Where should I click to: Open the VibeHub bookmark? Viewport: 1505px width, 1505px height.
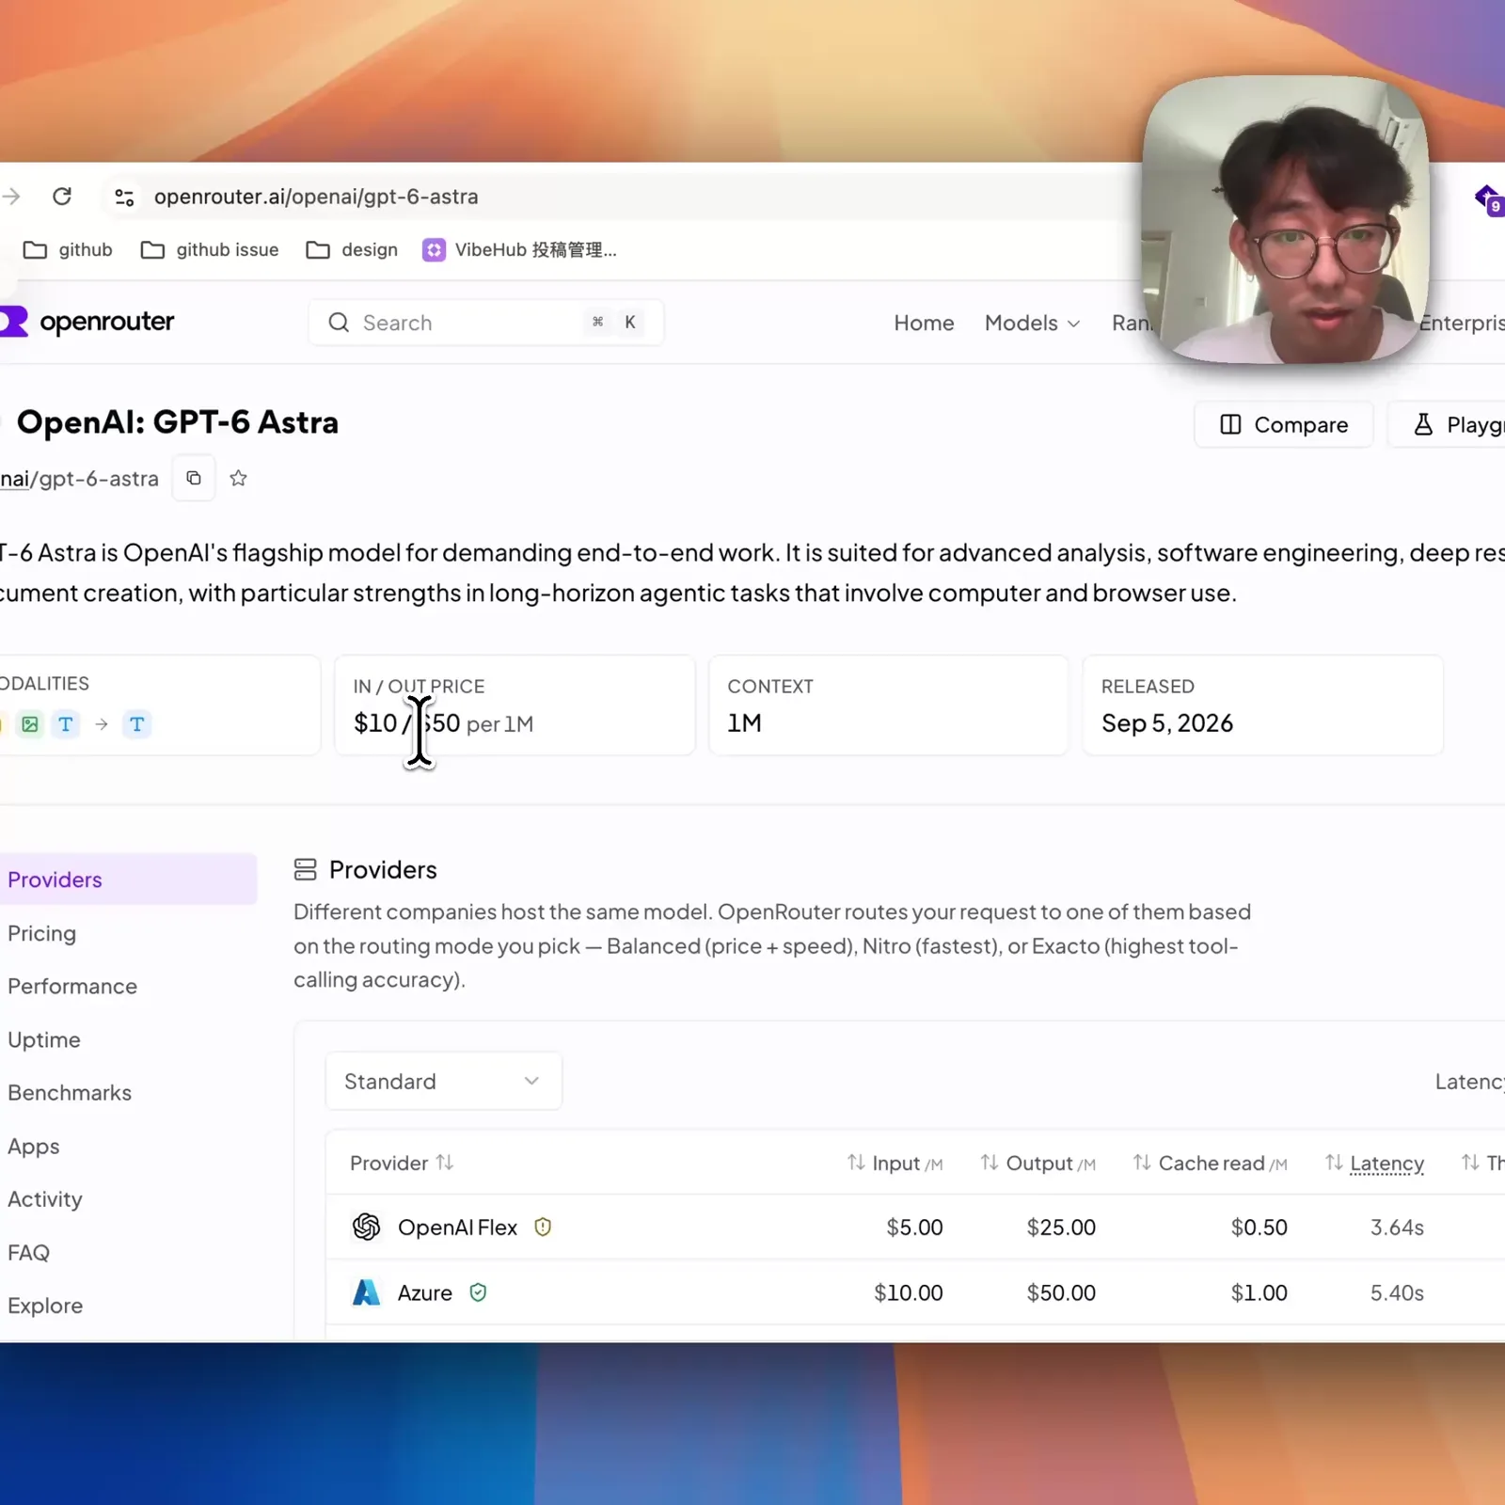pyautogui.click(x=520, y=250)
